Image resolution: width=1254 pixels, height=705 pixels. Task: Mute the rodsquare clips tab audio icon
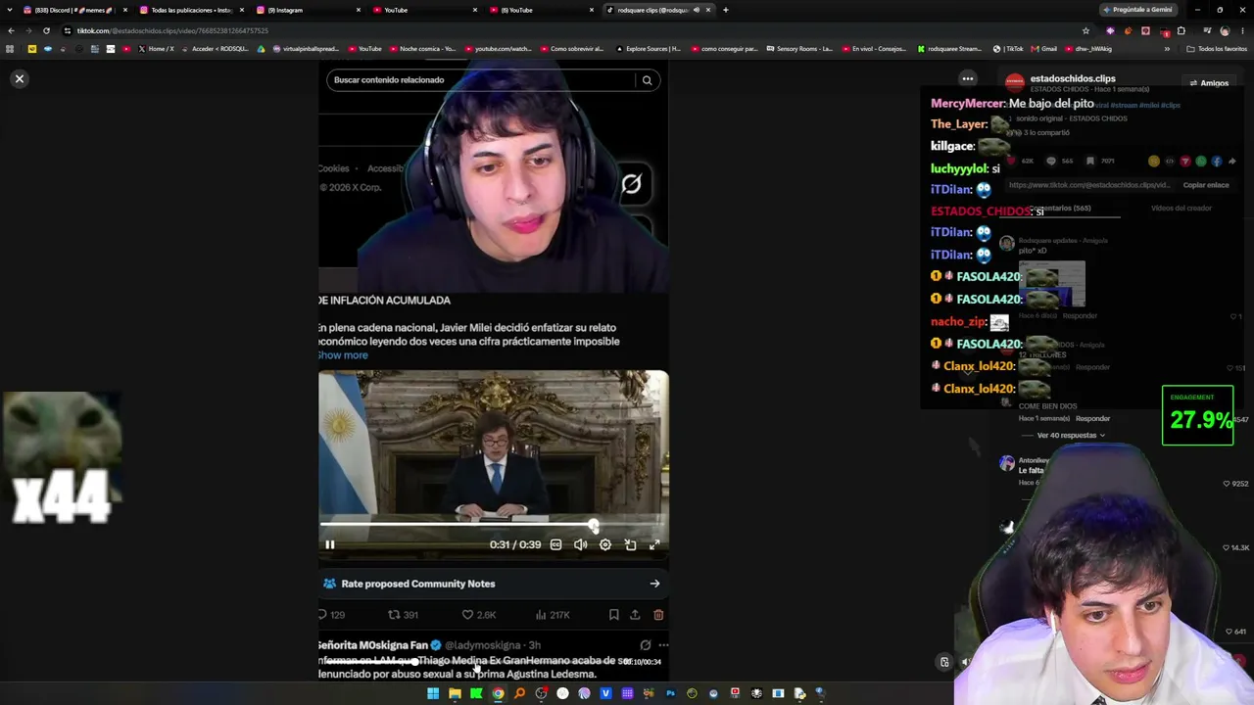tap(697, 10)
